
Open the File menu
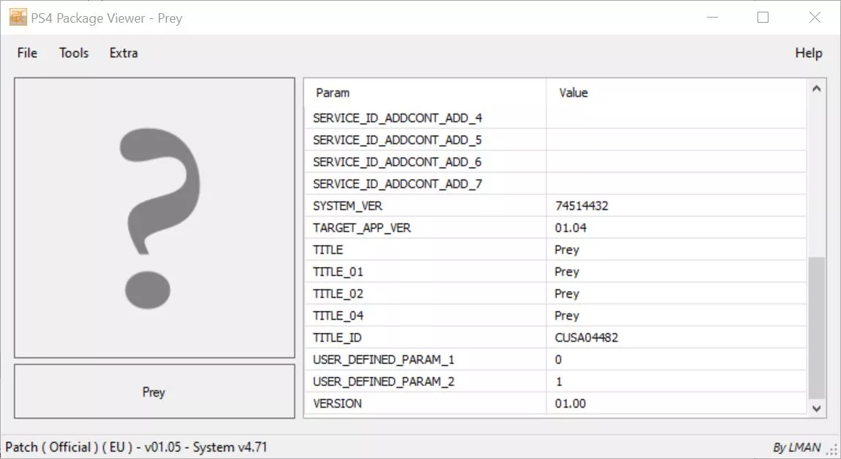click(27, 53)
